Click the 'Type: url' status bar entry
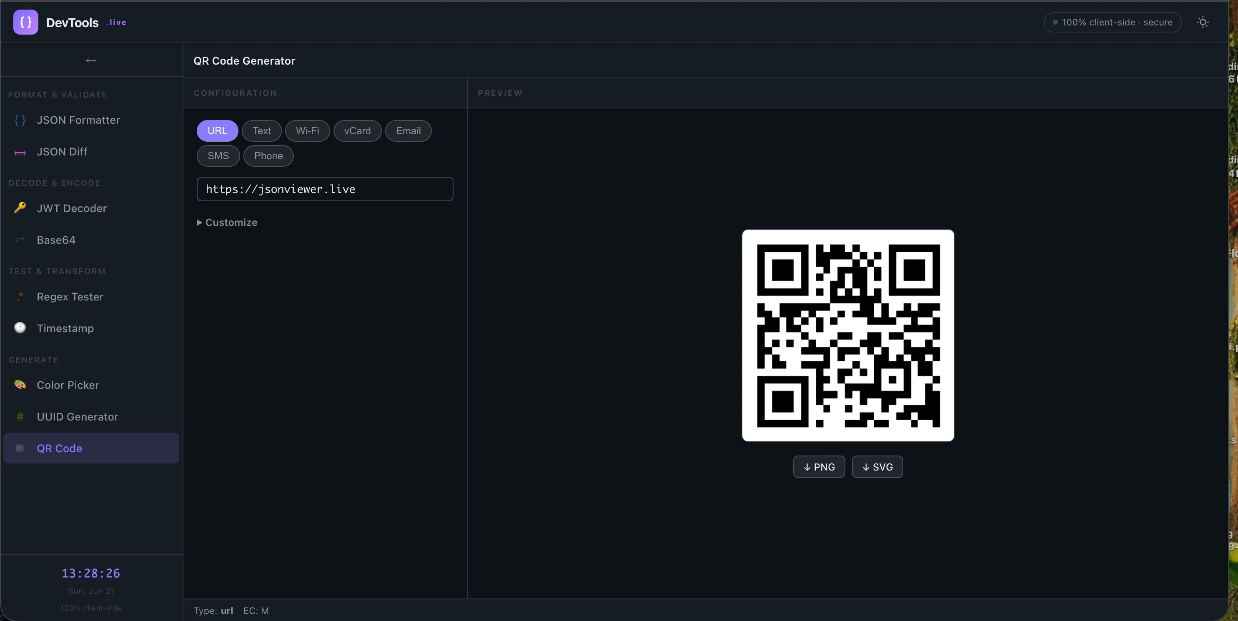 (213, 611)
